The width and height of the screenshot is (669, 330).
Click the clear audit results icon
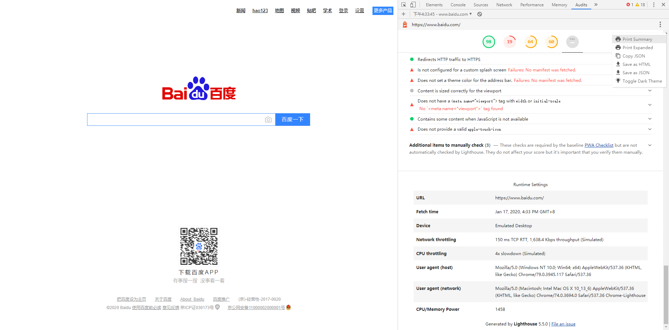(479, 14)
